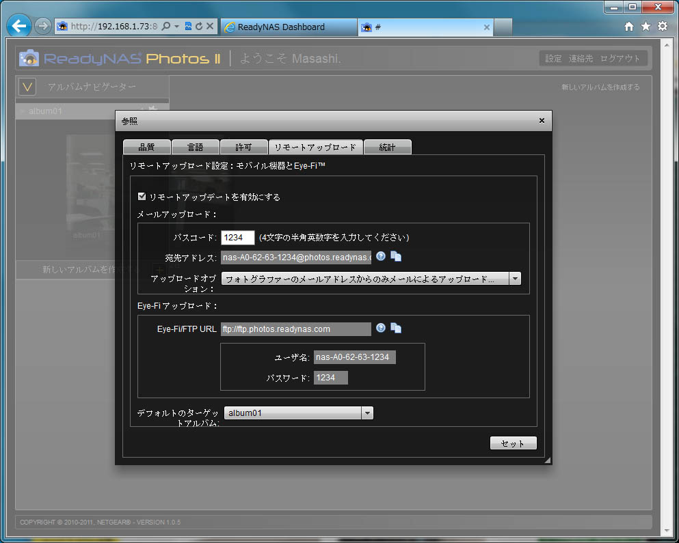Copy the Eye-Fi FTP URL via copy icon
The height and width of the screenshot is (543, 679).
click(396, 328)
